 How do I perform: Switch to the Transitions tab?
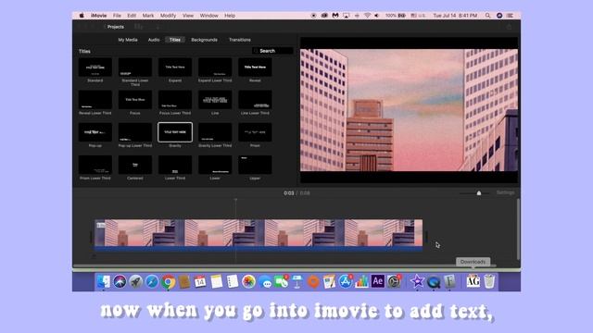click(x=240, y=40)
